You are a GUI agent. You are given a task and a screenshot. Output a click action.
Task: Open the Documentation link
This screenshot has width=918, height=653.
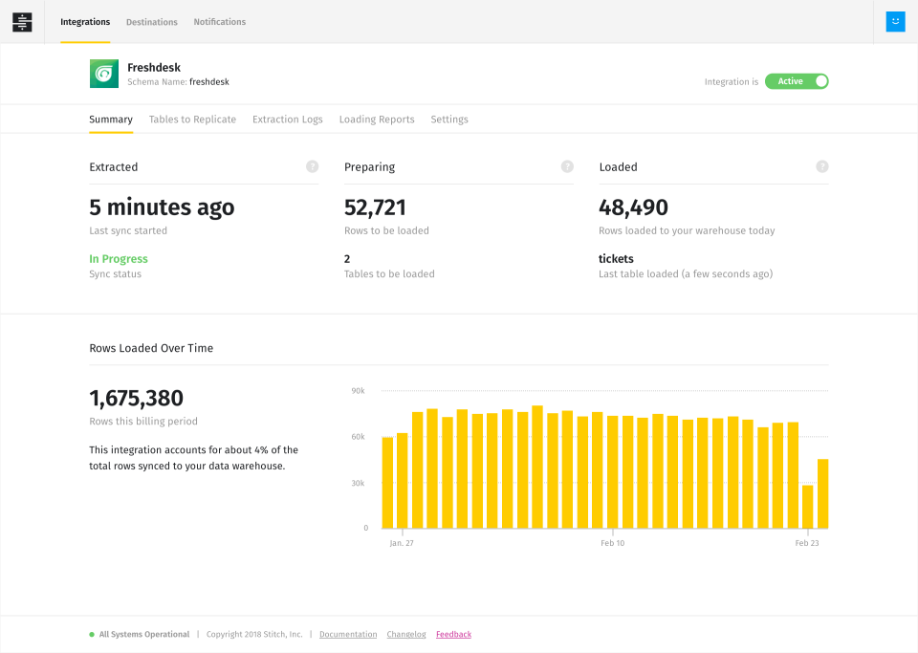pyautogui.click(x=348, y=635)
